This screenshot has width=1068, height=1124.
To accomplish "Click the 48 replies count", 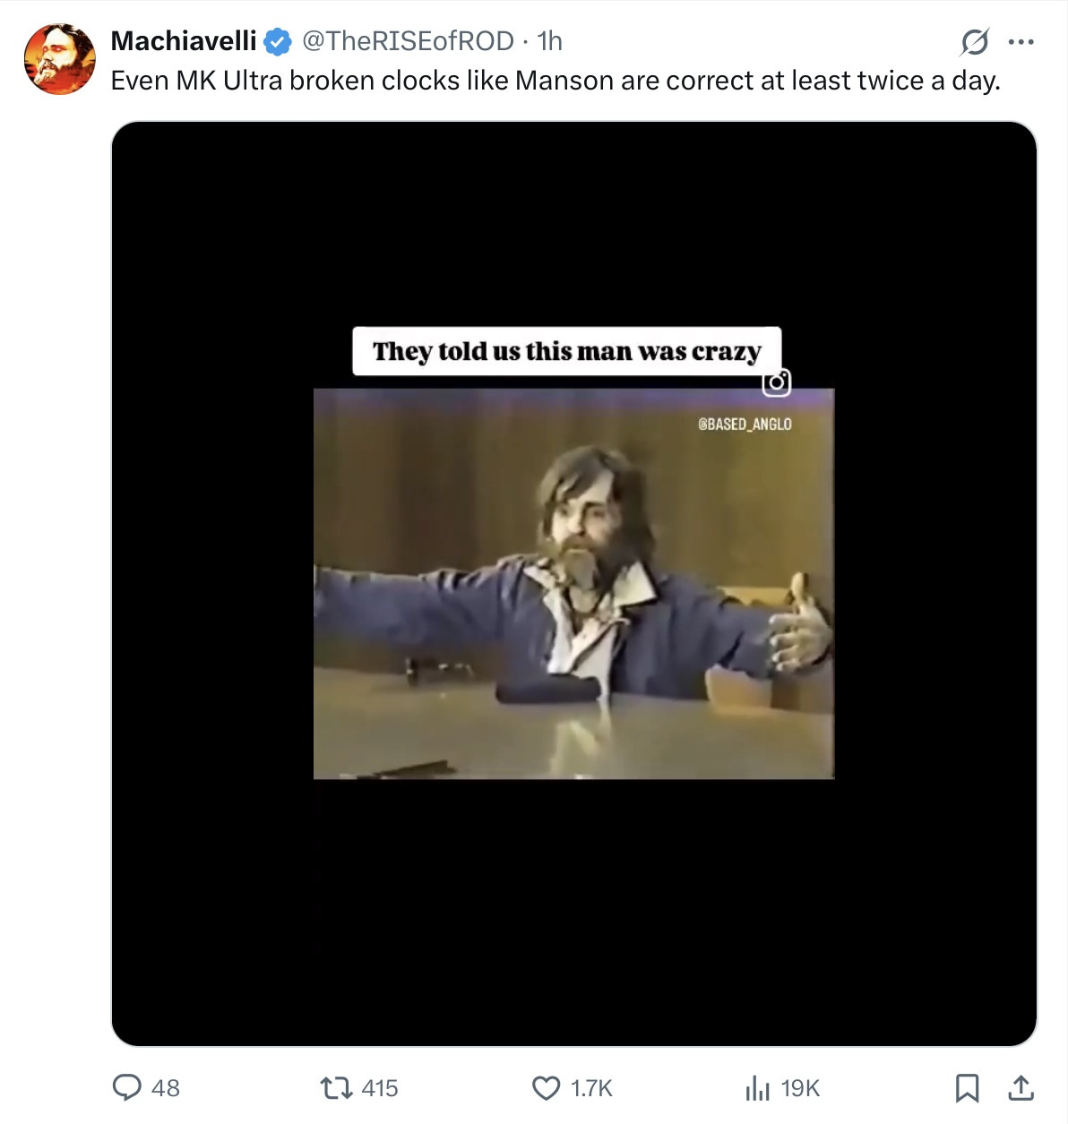I will 166,1088.
